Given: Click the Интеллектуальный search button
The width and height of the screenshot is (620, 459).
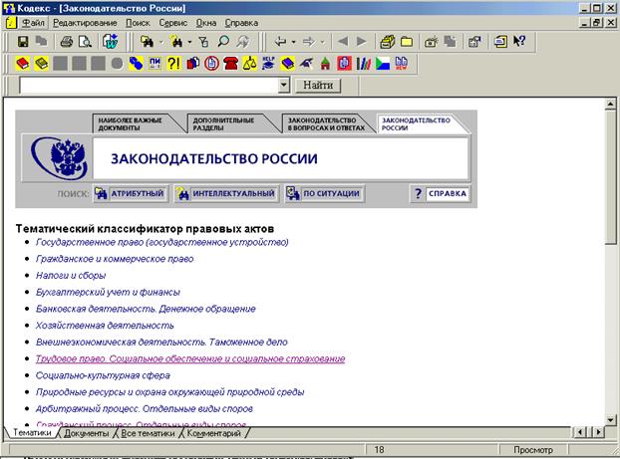Looking at the screenshot, I should (x=226, y=193).
